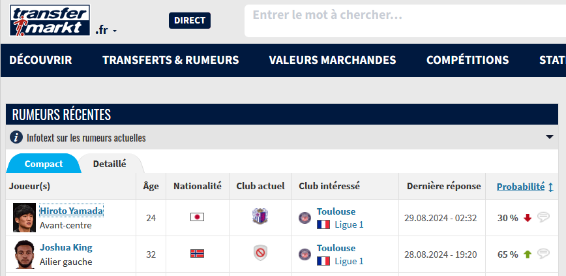Click the search input field
Image resolution: width=566 pixels, height=276 pixels.
point(405,21)
